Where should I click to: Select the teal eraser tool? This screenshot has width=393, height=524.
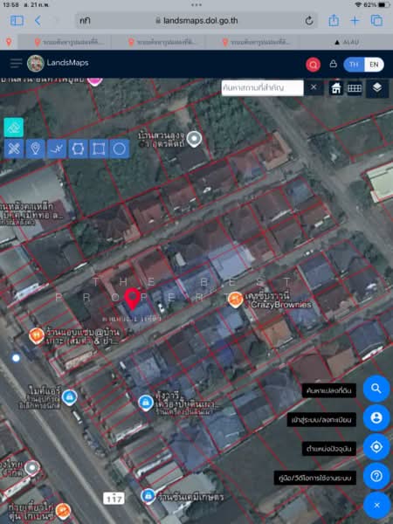14,128
